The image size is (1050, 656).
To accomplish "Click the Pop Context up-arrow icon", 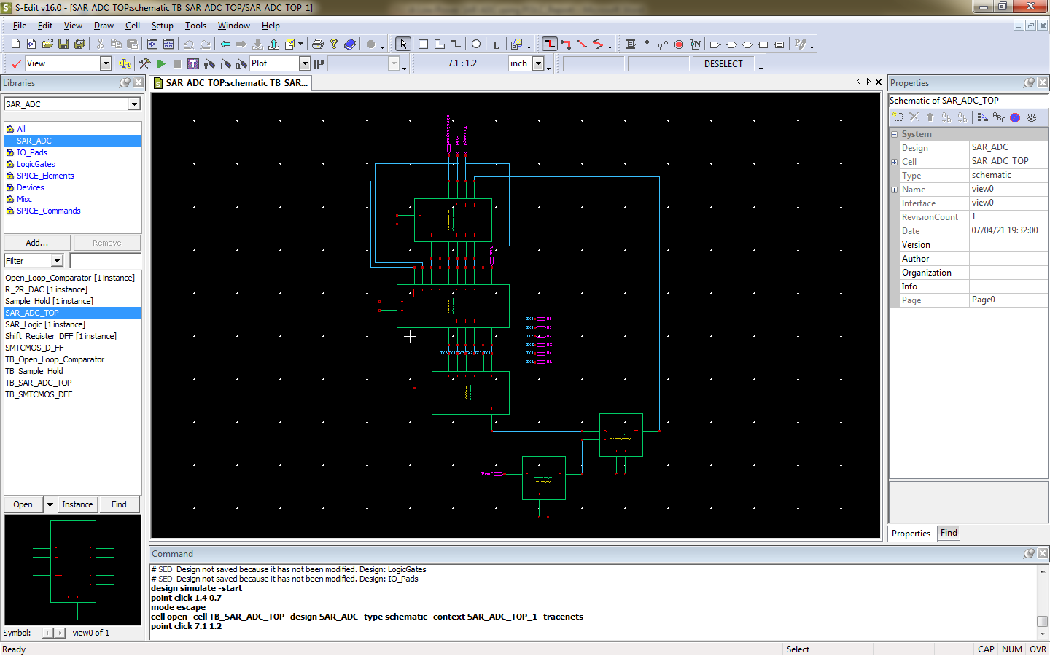I will click(273, 44).
